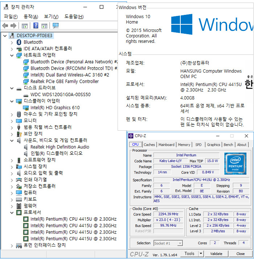Click the scan for hardware changes icon
The height and width of the screenshot is (261, 254).
(x=56, y=25)
